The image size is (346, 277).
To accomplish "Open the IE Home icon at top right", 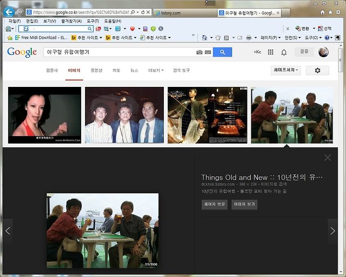I will 322,12.
